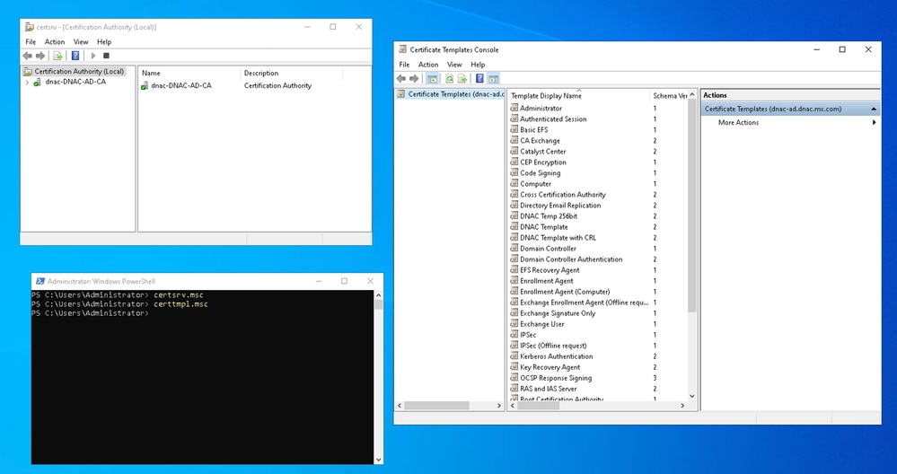Click icon beside Catalyst Center template
This screenshot has height=474, width=897.
514,152
